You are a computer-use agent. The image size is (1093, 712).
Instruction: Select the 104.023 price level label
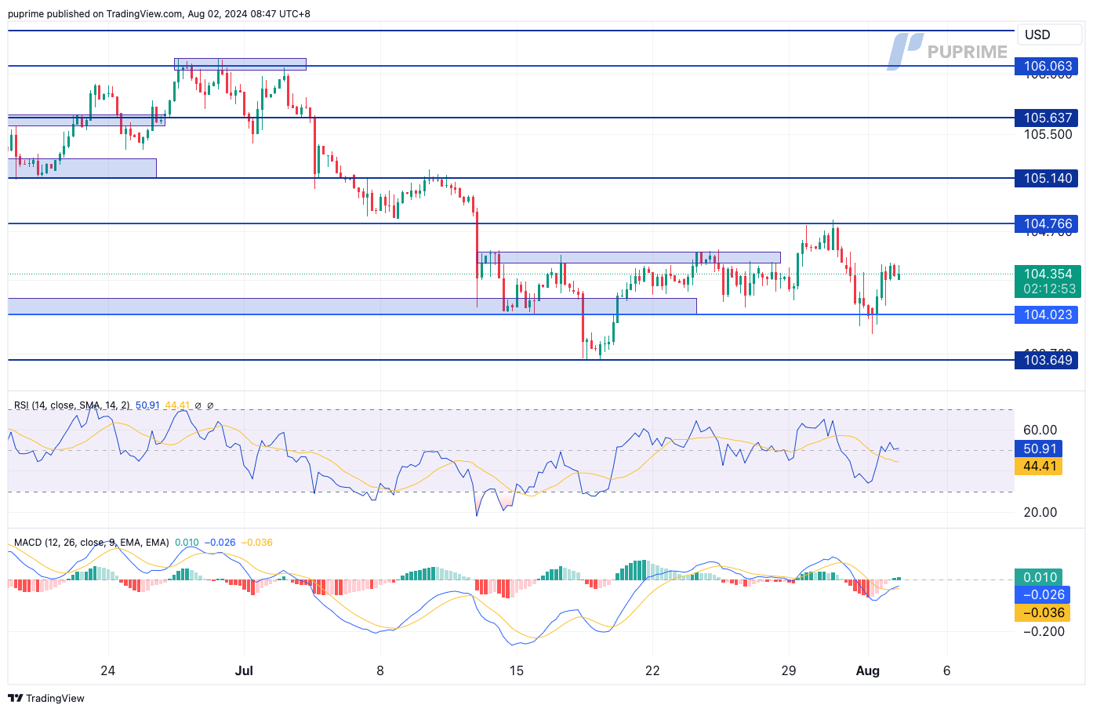1048,314
